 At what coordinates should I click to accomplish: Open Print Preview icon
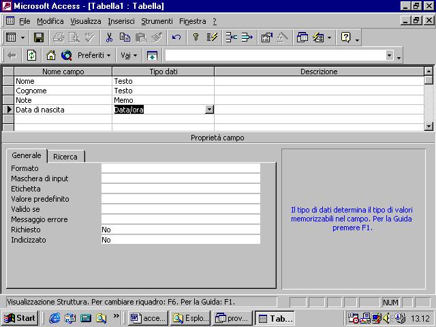pyautogui.click(x=74, y=37)
